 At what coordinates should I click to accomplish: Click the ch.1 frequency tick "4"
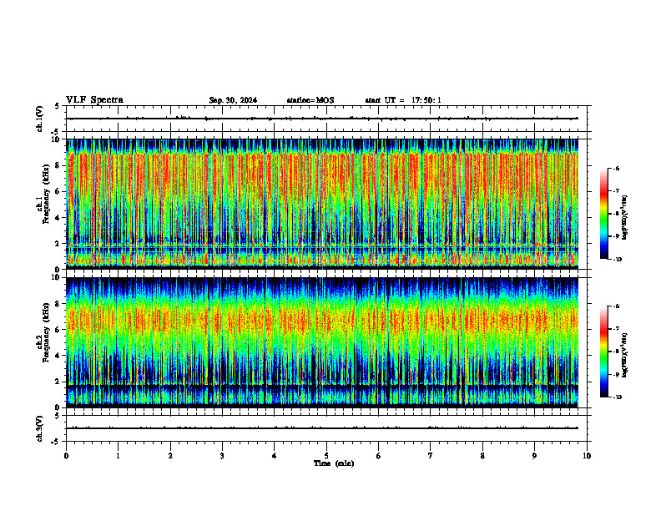[58, 218]
